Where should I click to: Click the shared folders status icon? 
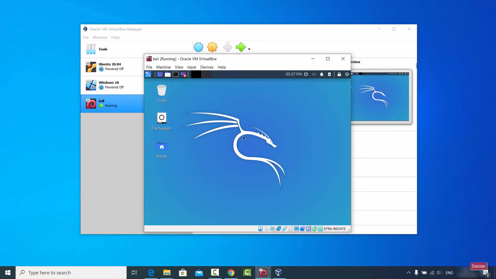[290, 229]
